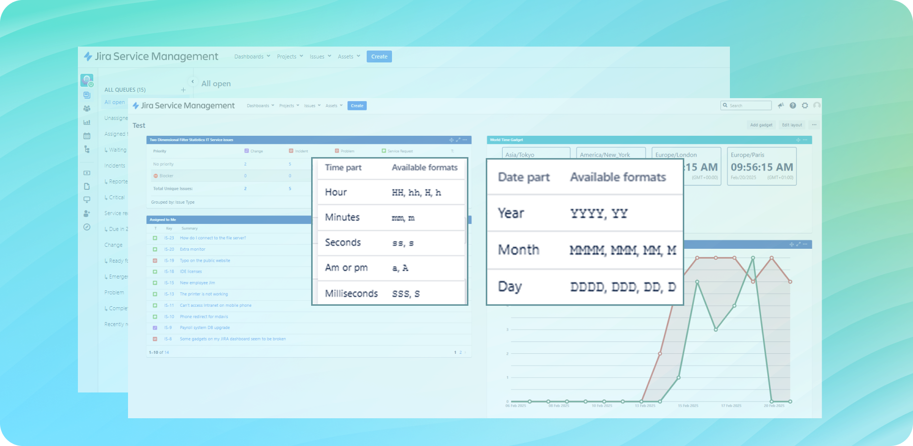Image resolution: width=913 pixels, height=446 pixels.
Task: Open the Help question mark icon
Action: 793,106
